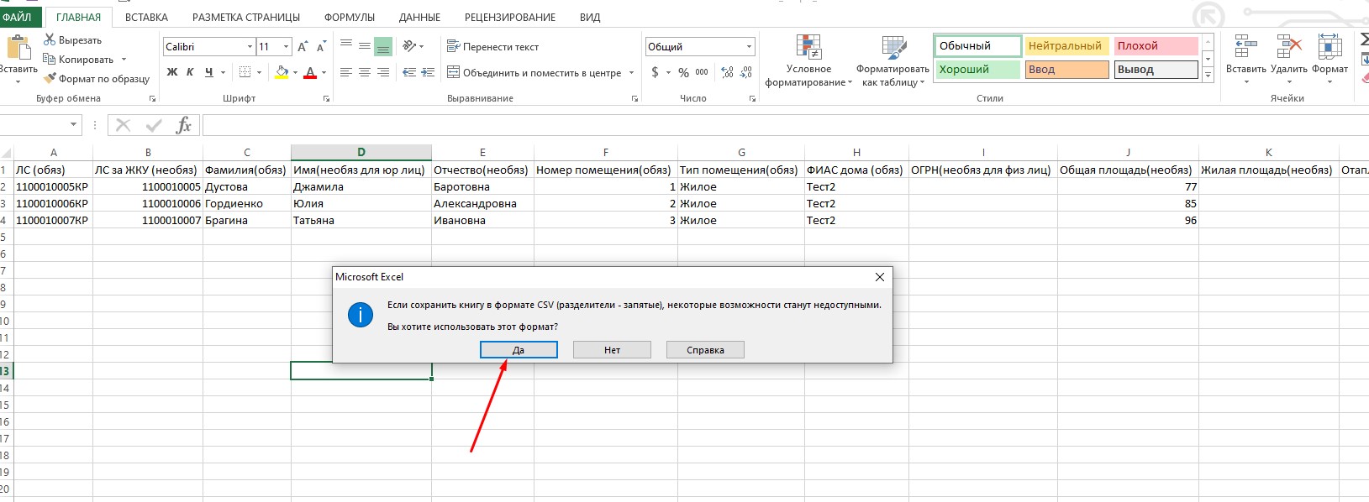Screen dimensions: 1369x502
Task: Click the decrease decimal places icon
Action: tap(746, 72)
